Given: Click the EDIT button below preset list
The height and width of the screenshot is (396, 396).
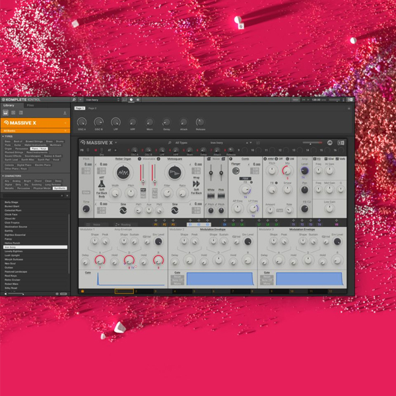Looking at the screenshot, I should (63, 294).
